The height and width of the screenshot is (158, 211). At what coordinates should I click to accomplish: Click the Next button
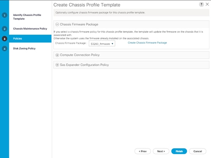click(161, 151)
